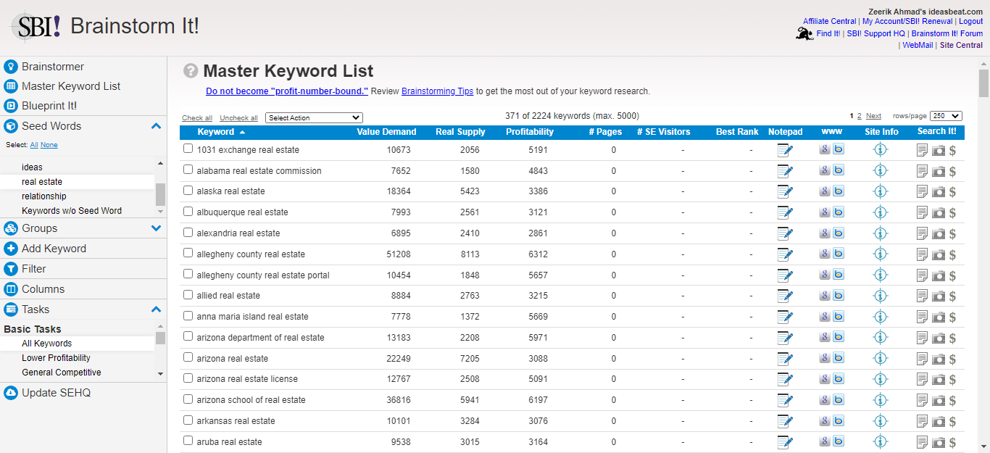Open the rows/page dropdown

point(946,116)
